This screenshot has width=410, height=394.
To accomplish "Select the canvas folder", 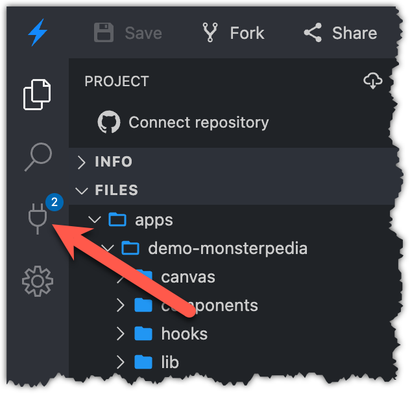I will [x=187, y=277].
